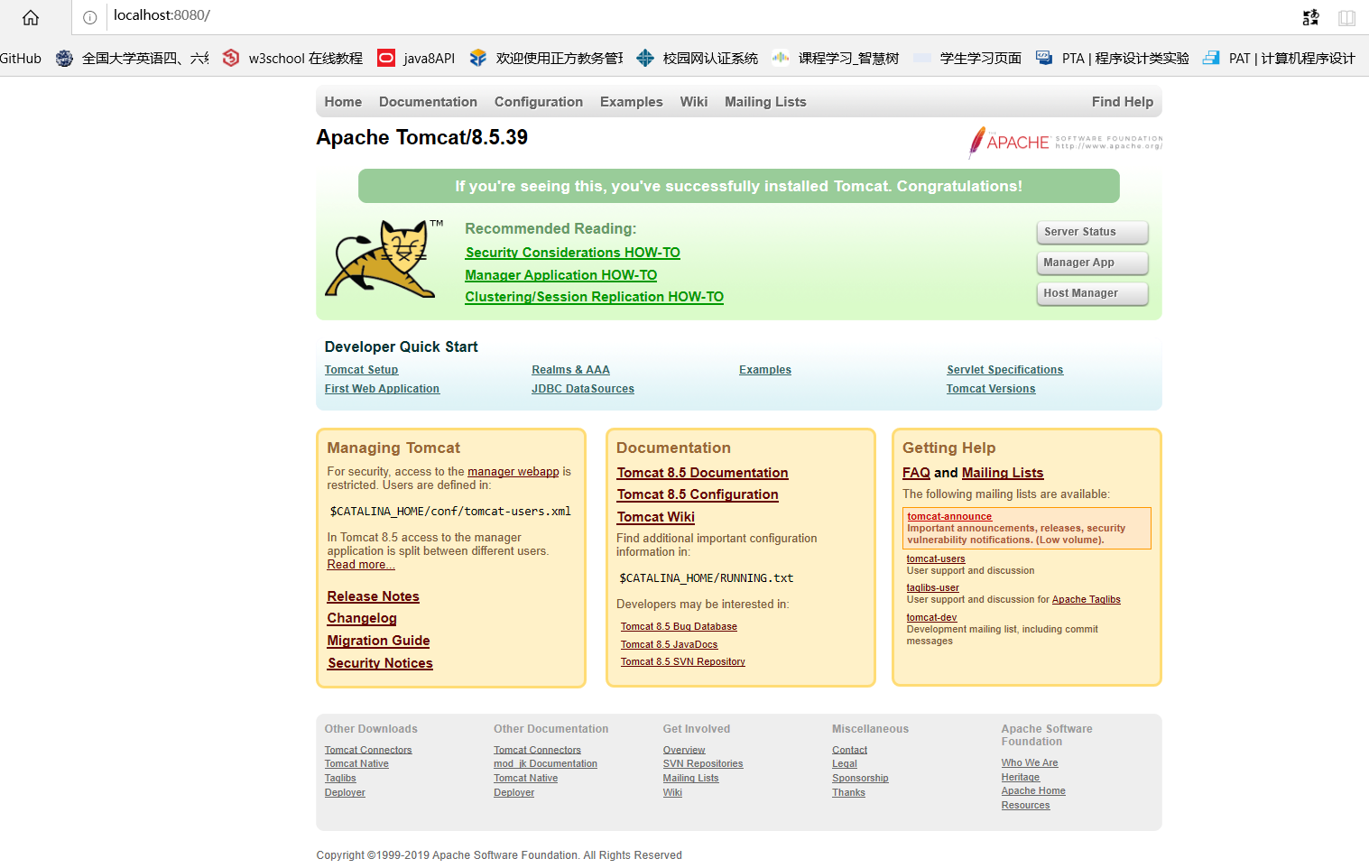
Task: Open the tomcat-users mailing list
Action: [x=936, y=559]
